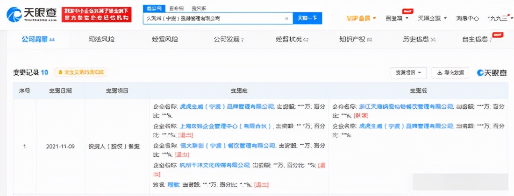The image size is (514, 196).
Task: Open the 上海…企业管理中心(有限合伙) link
Action: pyautogui.click(x=226, y=126)
